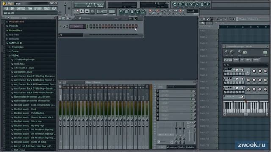The width and height of the screenshot is (271, 152).
Task: Open the TOOLS menu
Action: coord(47,8)
